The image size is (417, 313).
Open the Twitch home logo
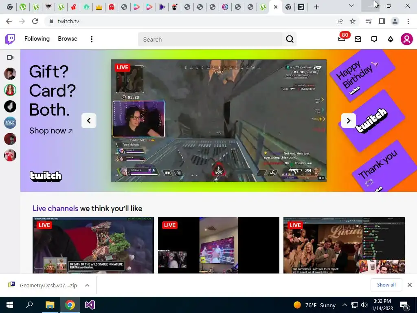pos(10,40)
